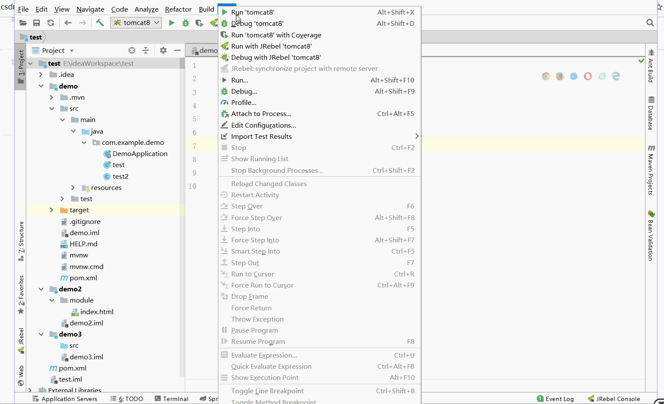Open the 6: TODO tool window
The width and height of the screenshot is (664, 404).
pyautogui.click(x=127, y=399)
